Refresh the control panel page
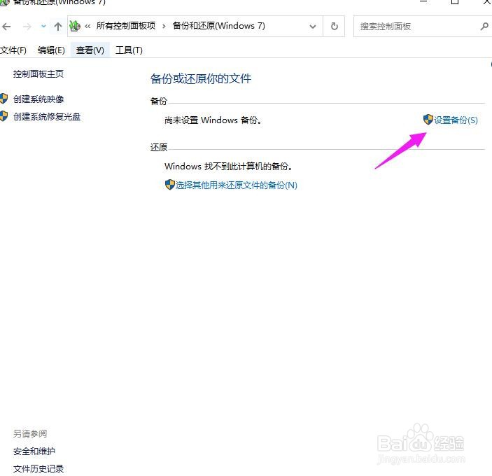Image resolution: width=492 pixels, height=476 pixels. (x=334, y=27)
